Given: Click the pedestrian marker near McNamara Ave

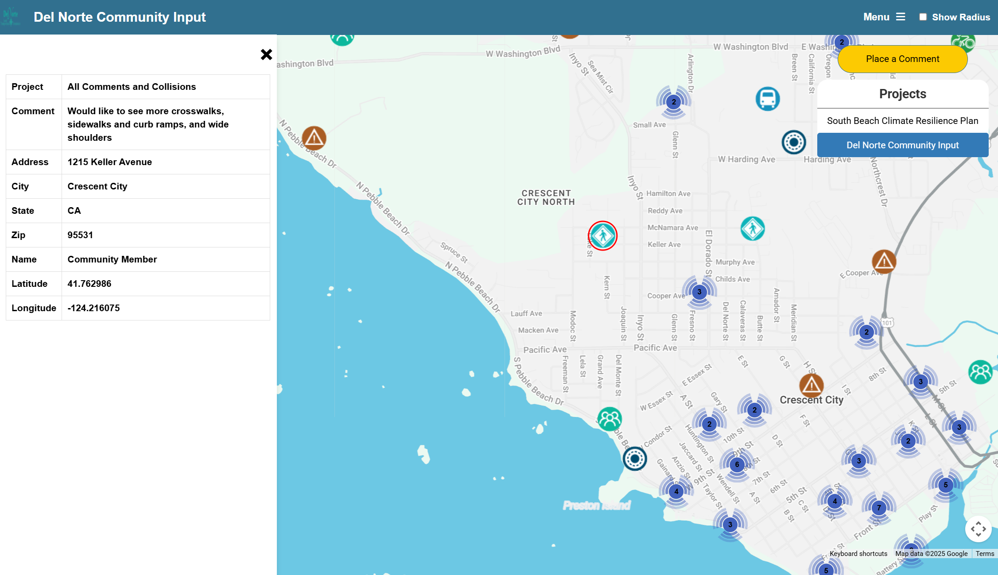Looking at the screenshot, I should point(752,229).
